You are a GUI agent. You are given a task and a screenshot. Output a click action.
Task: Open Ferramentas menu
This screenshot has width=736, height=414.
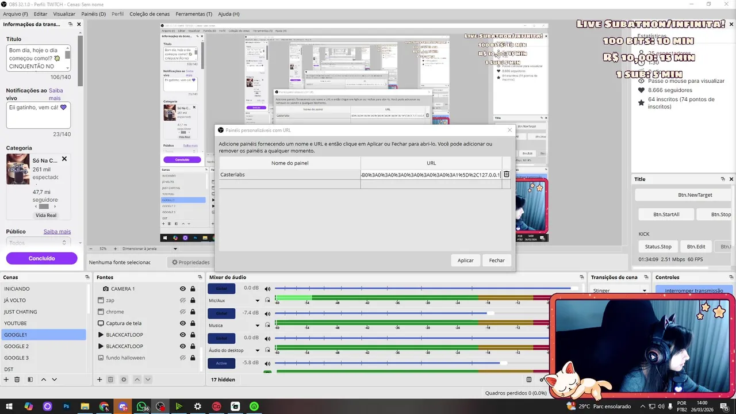(x=194, y=14)
